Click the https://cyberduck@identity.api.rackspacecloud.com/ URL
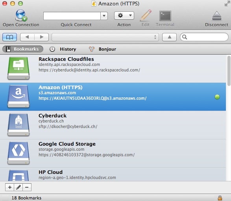Image resolution: width=231 pixels, height=201 pixels. click(x=89, y=70)
